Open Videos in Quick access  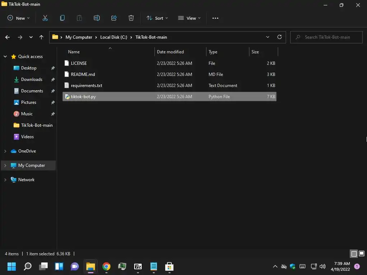[x=27, y=137]
